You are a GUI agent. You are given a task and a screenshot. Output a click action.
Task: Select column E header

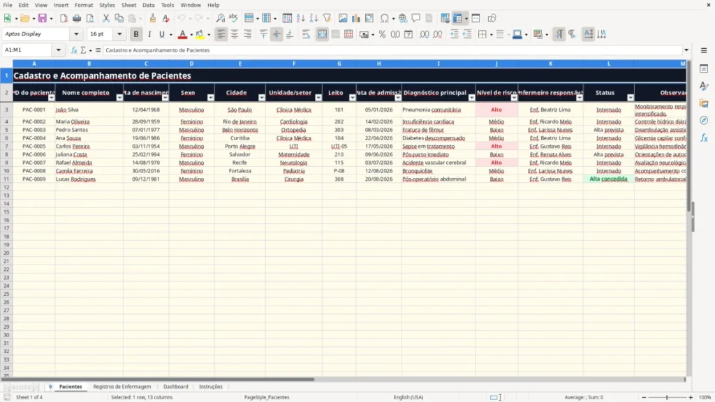coord(240,64)
